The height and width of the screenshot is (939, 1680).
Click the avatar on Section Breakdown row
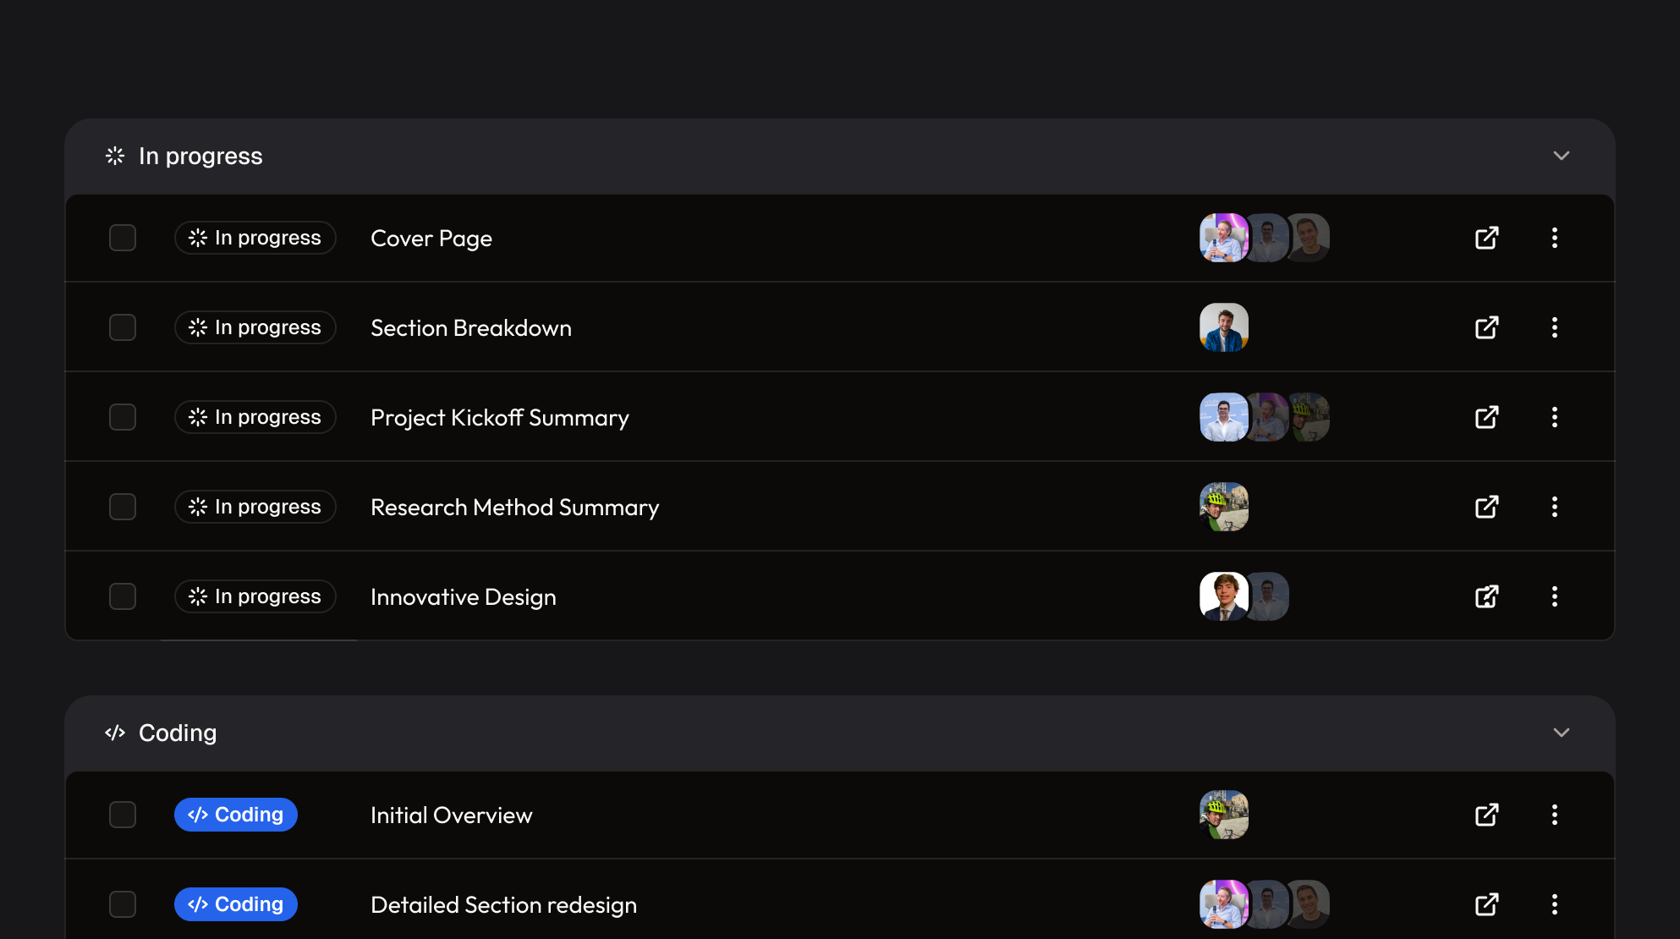(x=1223, y=327)
